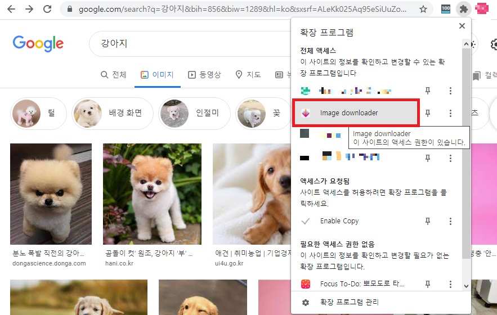This screenshot has width=497, height=315.
Task: Open the angry Pomeranian puppy image
Action: click(51, 194)
